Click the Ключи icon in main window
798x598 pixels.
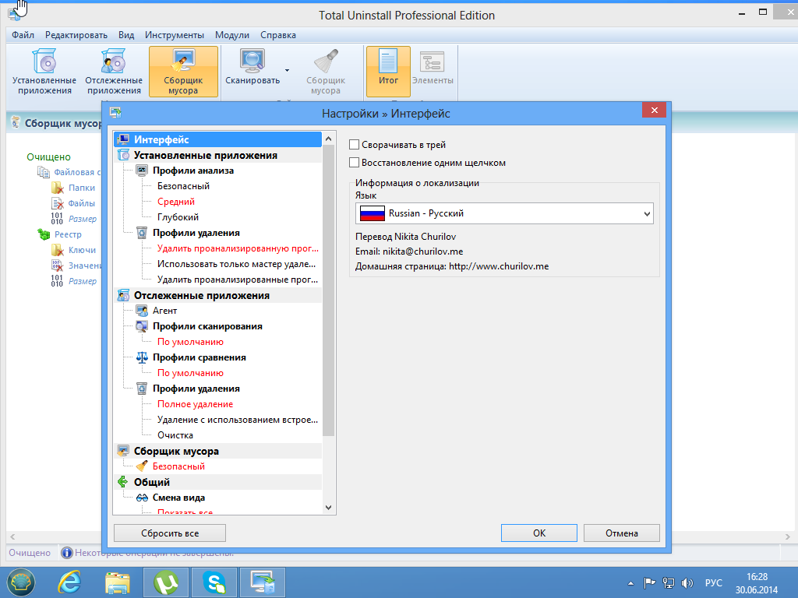(x=57, y=250)
